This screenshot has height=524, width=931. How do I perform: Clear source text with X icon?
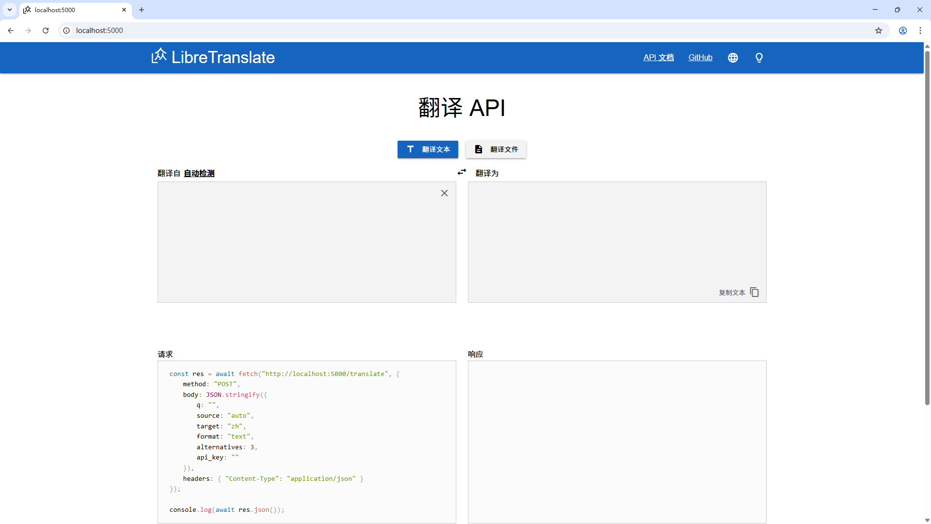(444, 193)
